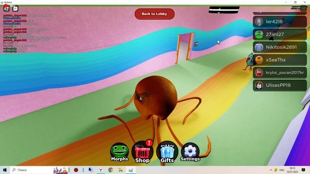Show hidden system tray icons

[x=271, y=170]
